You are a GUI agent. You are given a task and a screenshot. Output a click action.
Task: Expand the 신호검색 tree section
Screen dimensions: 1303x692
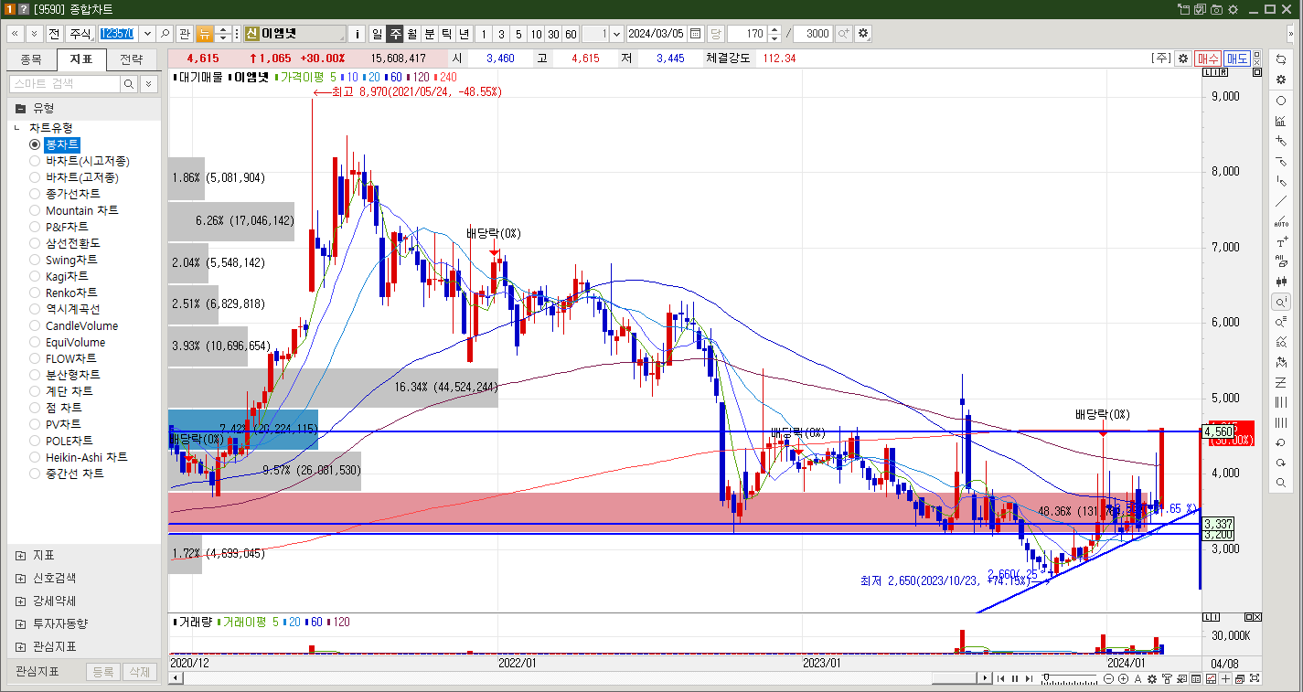pyautogui.click(x=20, y=578)
